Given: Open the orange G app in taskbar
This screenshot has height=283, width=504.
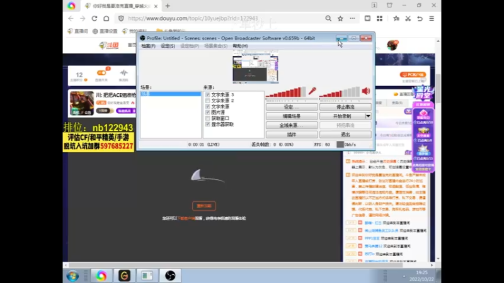Looking at the screenshot, I should [124, 275].
